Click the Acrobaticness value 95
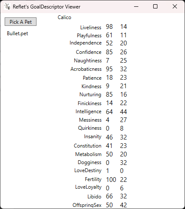This screenshot has height=209, width=185. click(109, 69)
